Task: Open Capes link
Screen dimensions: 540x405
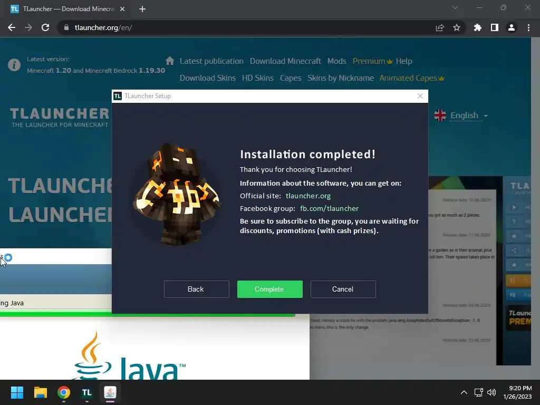Action: click(291, 78)
